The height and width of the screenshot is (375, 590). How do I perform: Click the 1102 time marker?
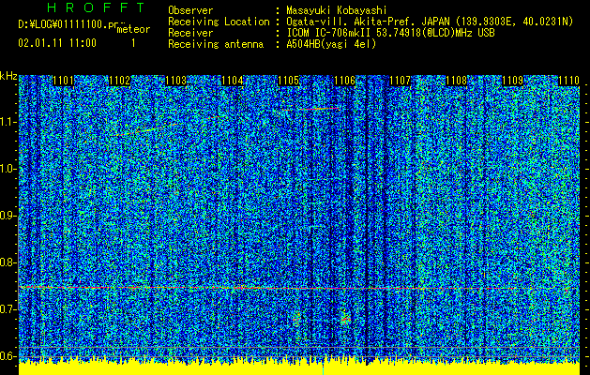[x=119, y=81]
